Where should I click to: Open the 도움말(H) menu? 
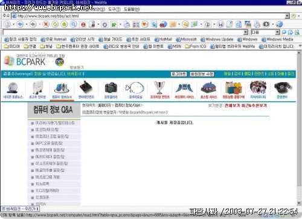[132, 9]
